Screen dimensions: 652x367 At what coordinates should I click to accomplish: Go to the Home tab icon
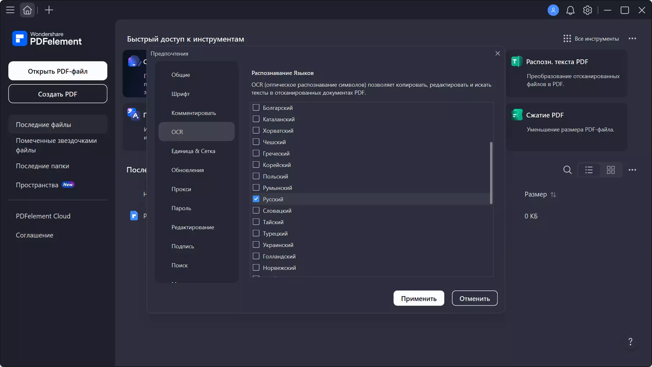coord(27,10)
